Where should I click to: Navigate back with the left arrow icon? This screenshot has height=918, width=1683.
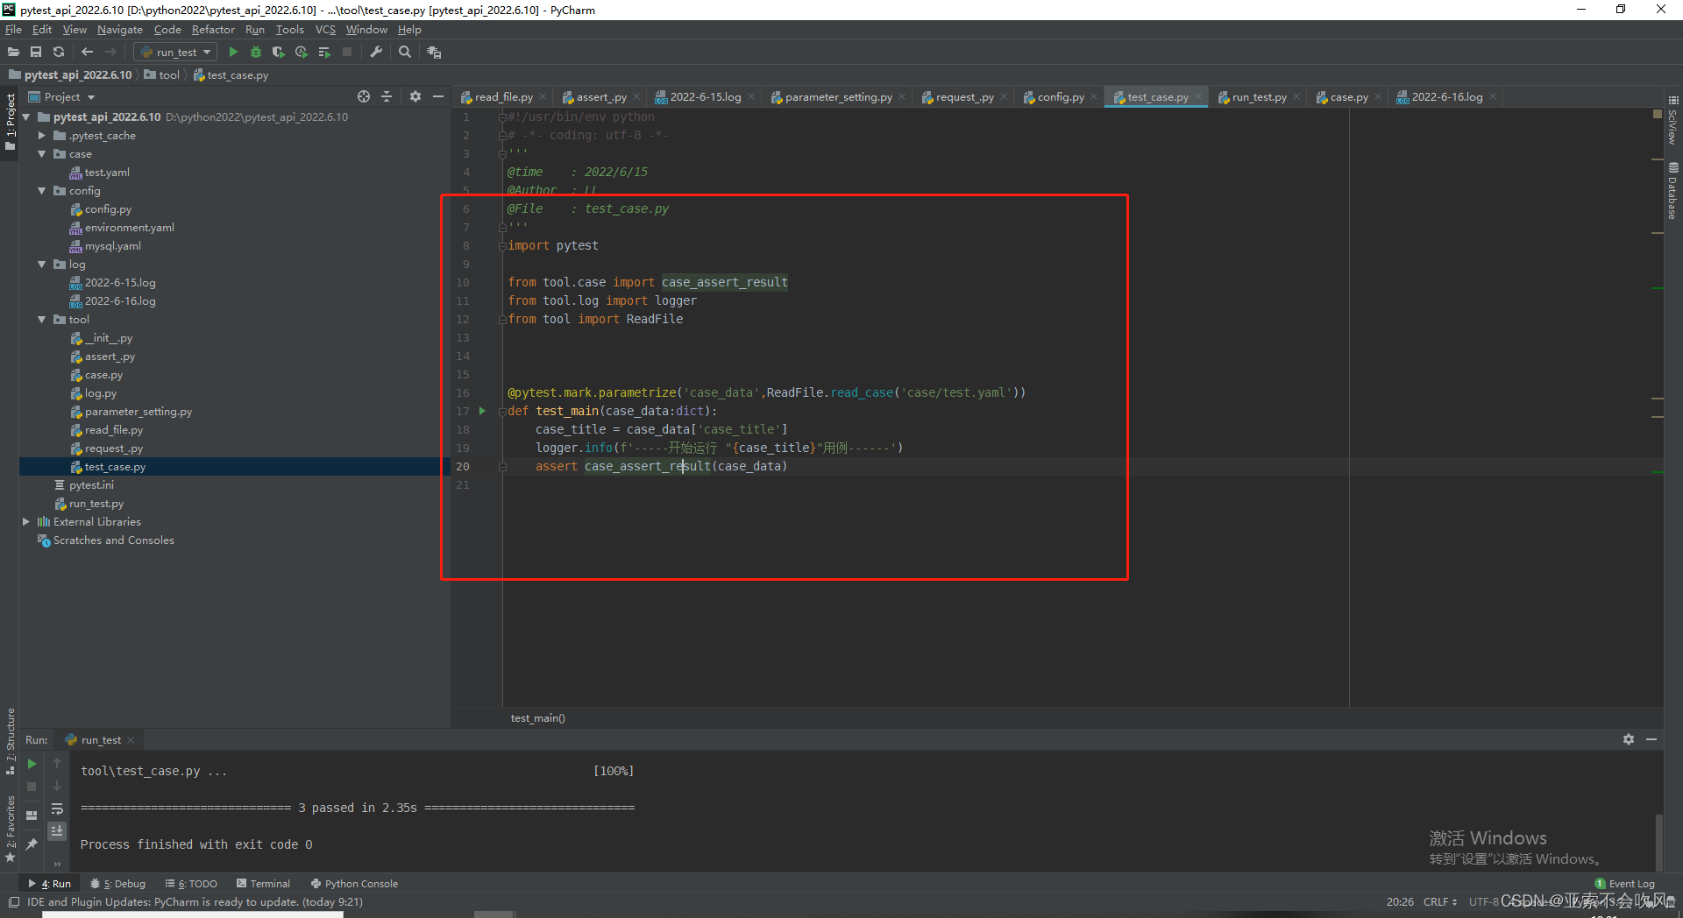point(87,53)
